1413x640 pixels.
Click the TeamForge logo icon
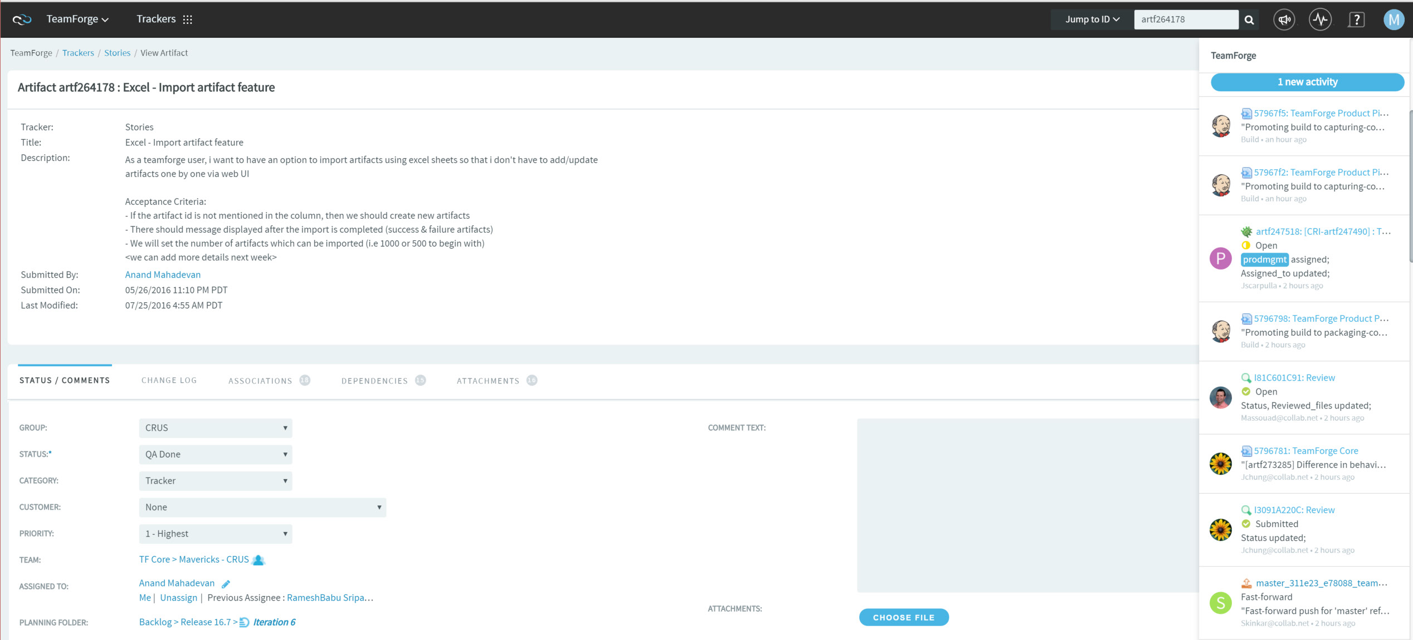point(22,19)
